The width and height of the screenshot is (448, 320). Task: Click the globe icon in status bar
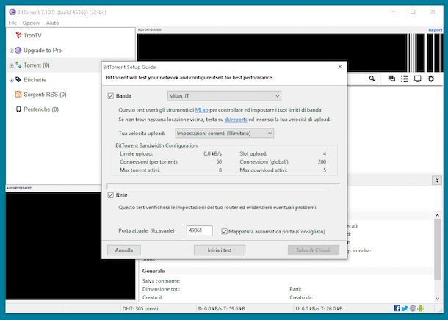tap(413, 308)
